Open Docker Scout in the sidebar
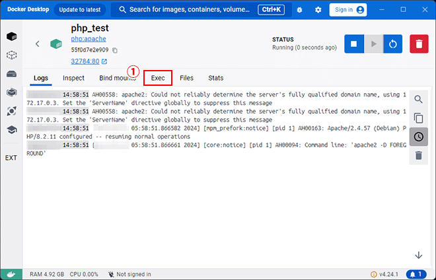436x280 pixels. point(11,111)
